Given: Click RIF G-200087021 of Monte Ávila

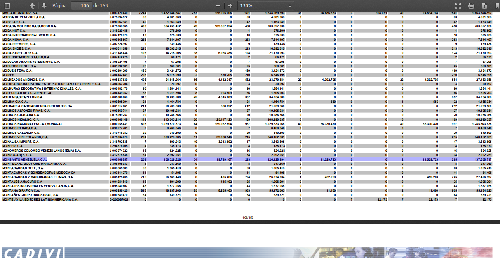Looking at the screenshot, I should point(119,199).
